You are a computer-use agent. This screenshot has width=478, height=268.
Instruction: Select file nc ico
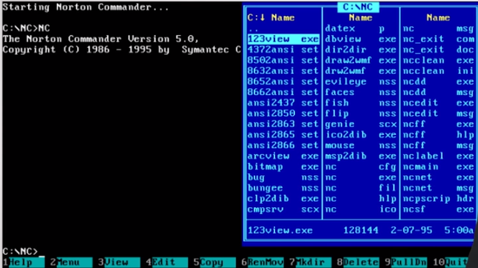361,209
